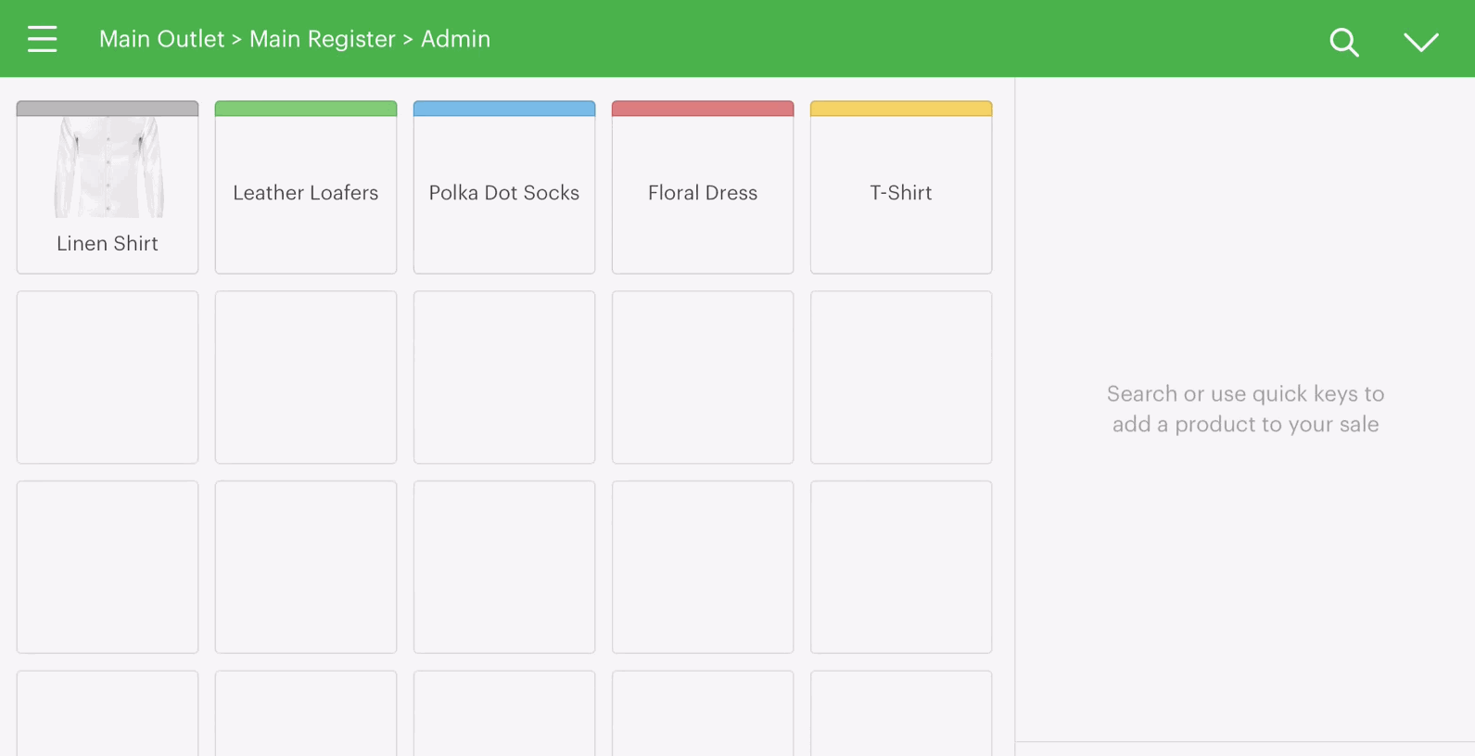Expand the header chevron dropdown

(x=1420, y=42)
